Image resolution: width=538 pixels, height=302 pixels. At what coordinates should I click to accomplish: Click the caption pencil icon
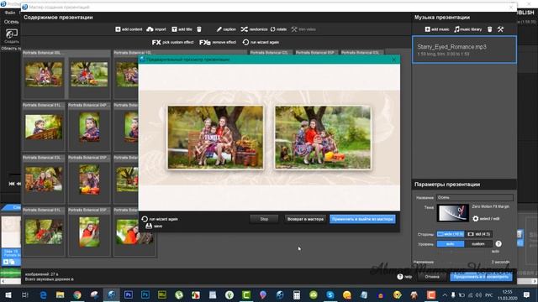pos(219,29)
